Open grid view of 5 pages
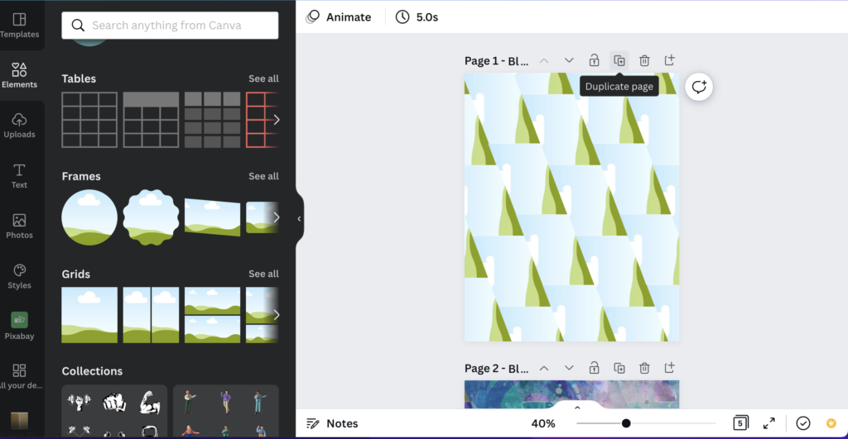848x439 pixels. point(740,422)
